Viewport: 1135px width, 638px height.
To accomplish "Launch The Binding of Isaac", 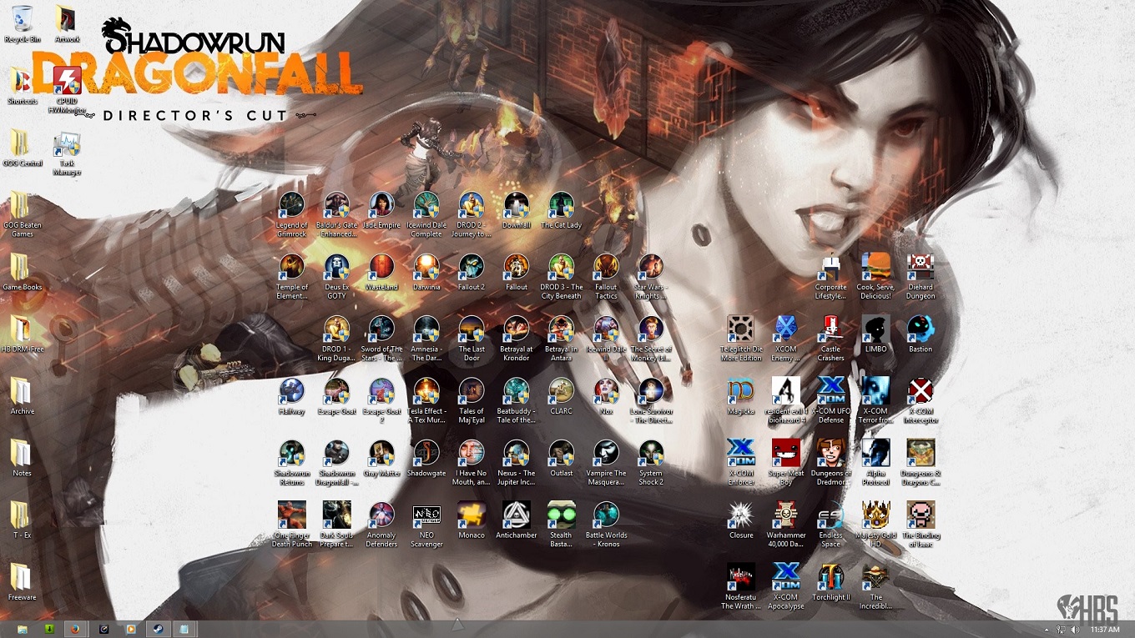I will point(921,525).
